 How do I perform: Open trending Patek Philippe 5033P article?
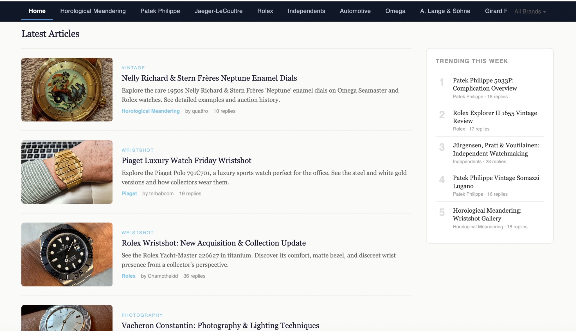point(485,84)
